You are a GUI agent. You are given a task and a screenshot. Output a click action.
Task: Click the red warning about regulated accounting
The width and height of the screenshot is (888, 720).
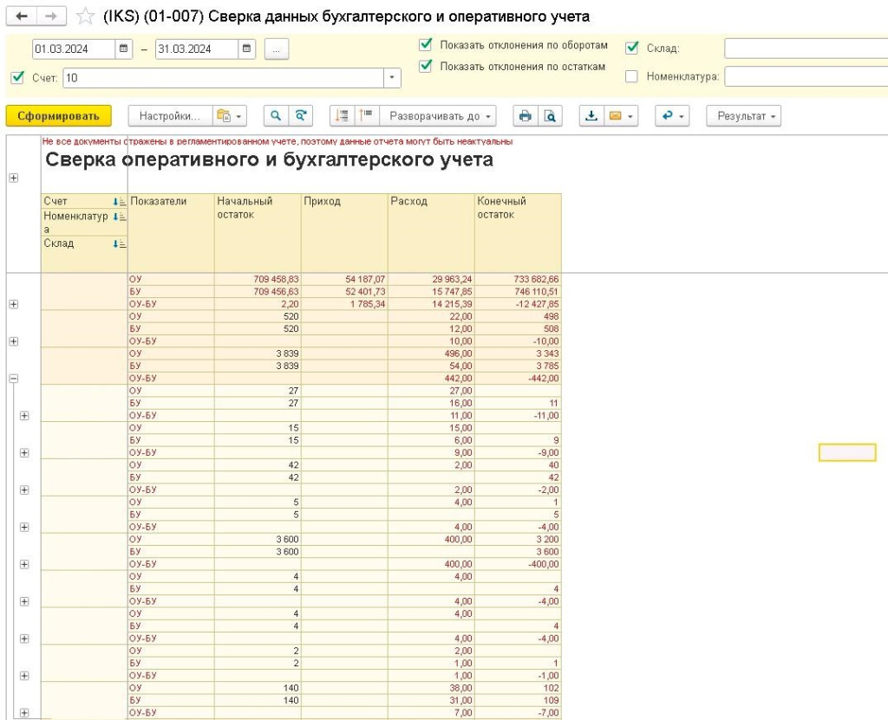point(277,141)
